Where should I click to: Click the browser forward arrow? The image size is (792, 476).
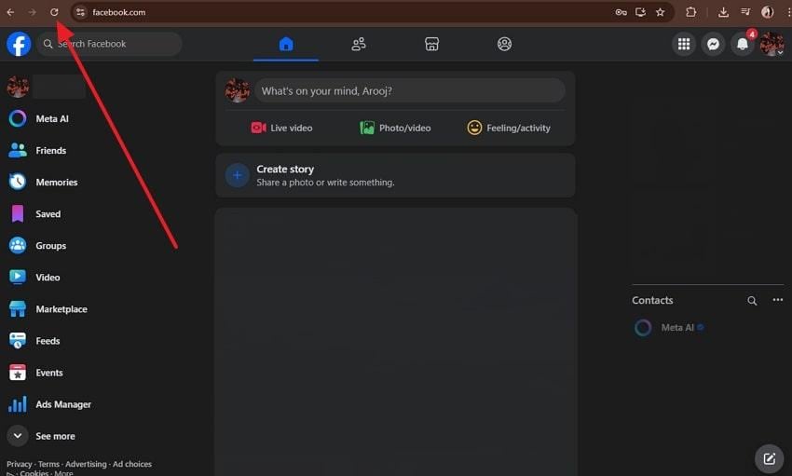(x=32, y=12)
